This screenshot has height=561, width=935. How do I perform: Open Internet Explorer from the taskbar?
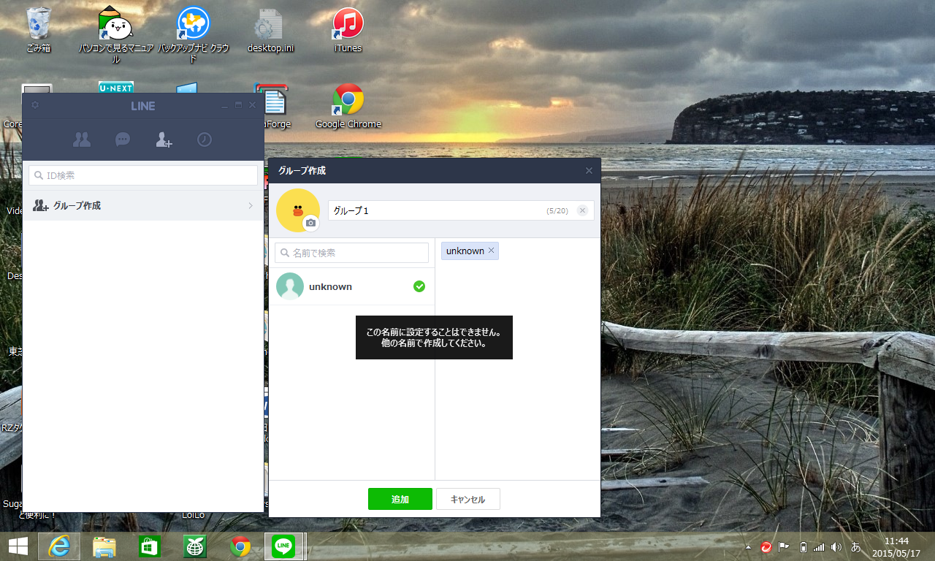(59, 546)
